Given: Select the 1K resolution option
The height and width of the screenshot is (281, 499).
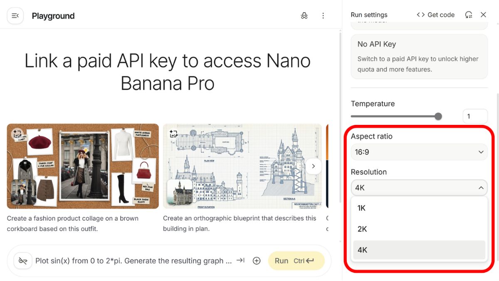Looking at the screenshot, I should pyautogui.click(x=419, y=208).
